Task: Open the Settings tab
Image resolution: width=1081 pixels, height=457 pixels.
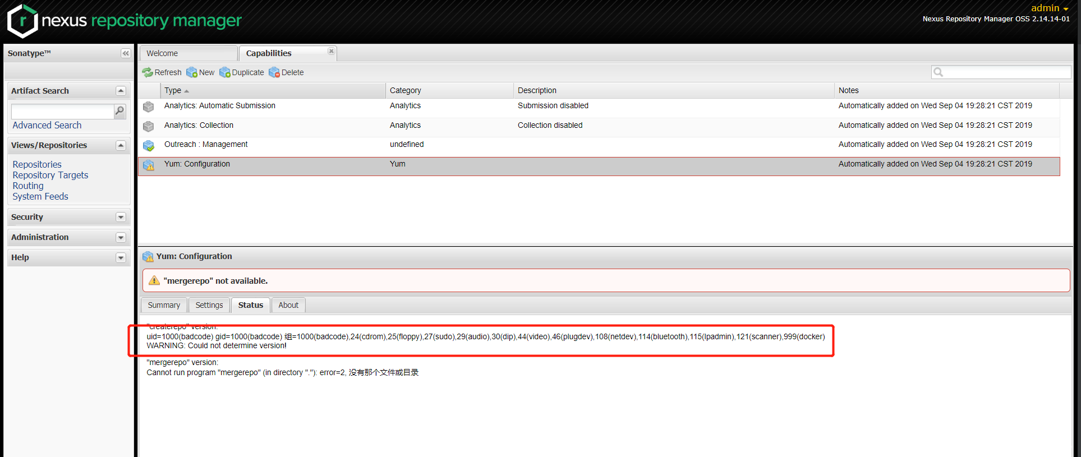Action: click(209, 305)
